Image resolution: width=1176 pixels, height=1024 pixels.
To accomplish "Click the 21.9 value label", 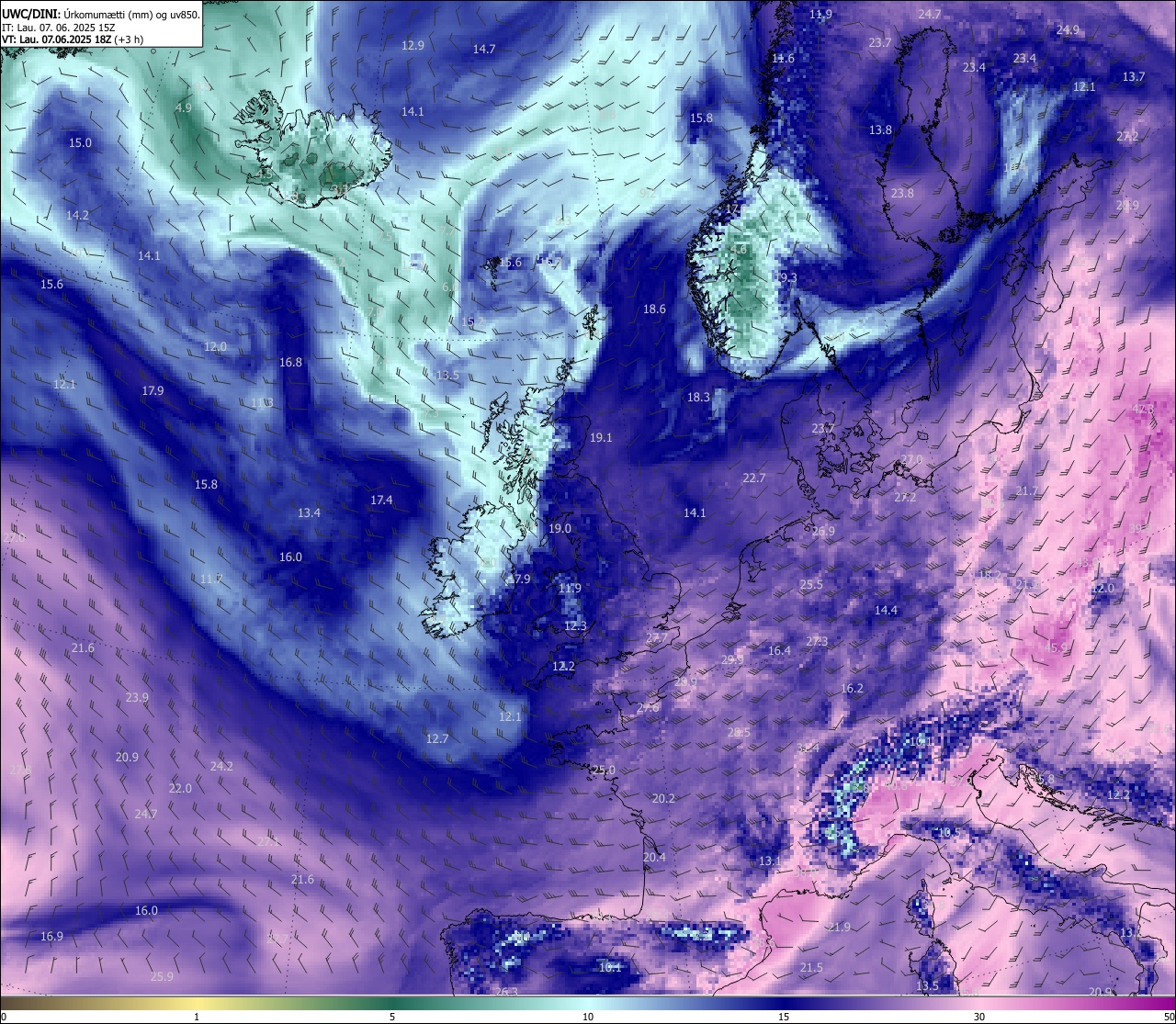I will 839,927.
